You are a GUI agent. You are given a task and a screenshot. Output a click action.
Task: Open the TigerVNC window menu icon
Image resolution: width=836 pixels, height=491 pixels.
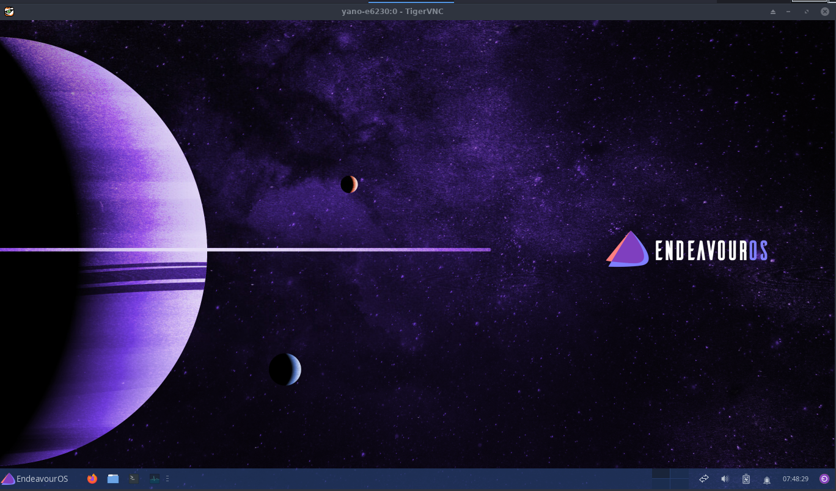tap(9, 12)
